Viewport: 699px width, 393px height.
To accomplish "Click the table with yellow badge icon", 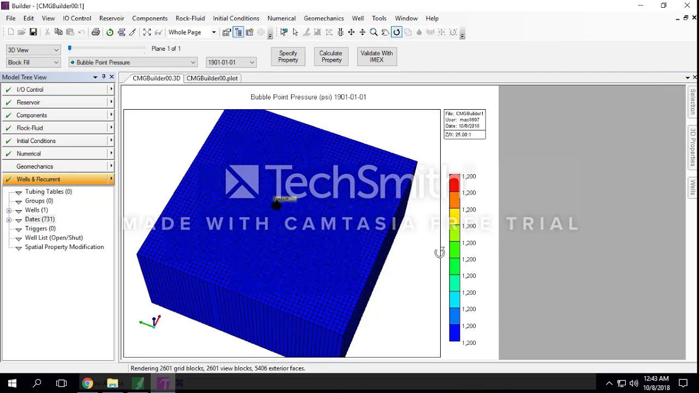I will [250, 32].
